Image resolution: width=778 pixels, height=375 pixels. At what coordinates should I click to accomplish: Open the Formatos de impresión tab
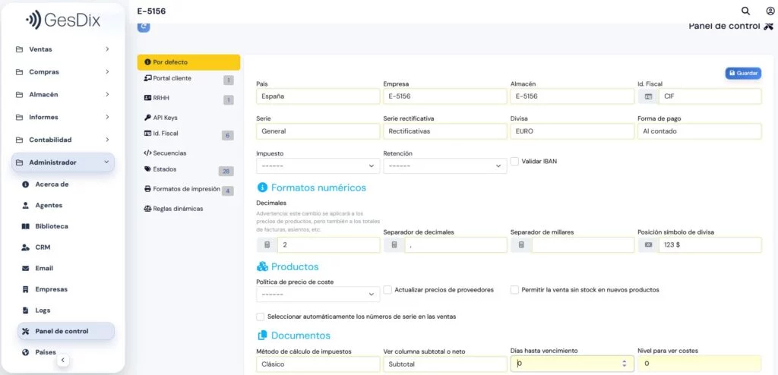[x=188, y=190]
